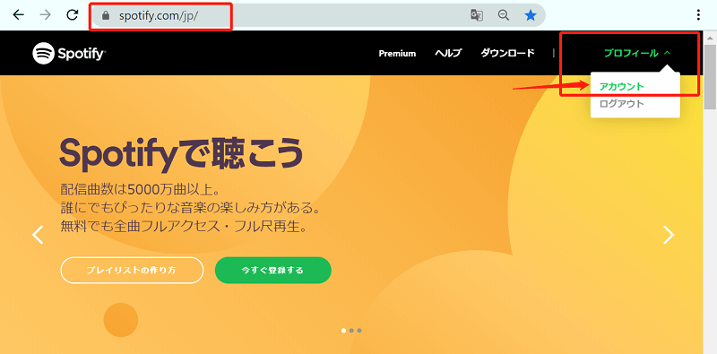Click the Spotify logo
The width and height of the screenshot is (717, 354).
click(x=69, y=54)
